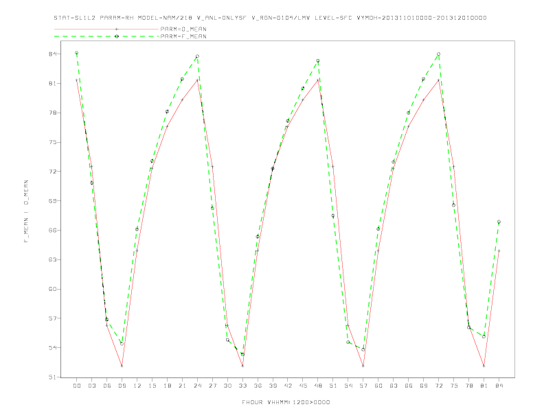Click the 30 hour label on horizontal axis
The image size is (544, 420).
[227, 386]
